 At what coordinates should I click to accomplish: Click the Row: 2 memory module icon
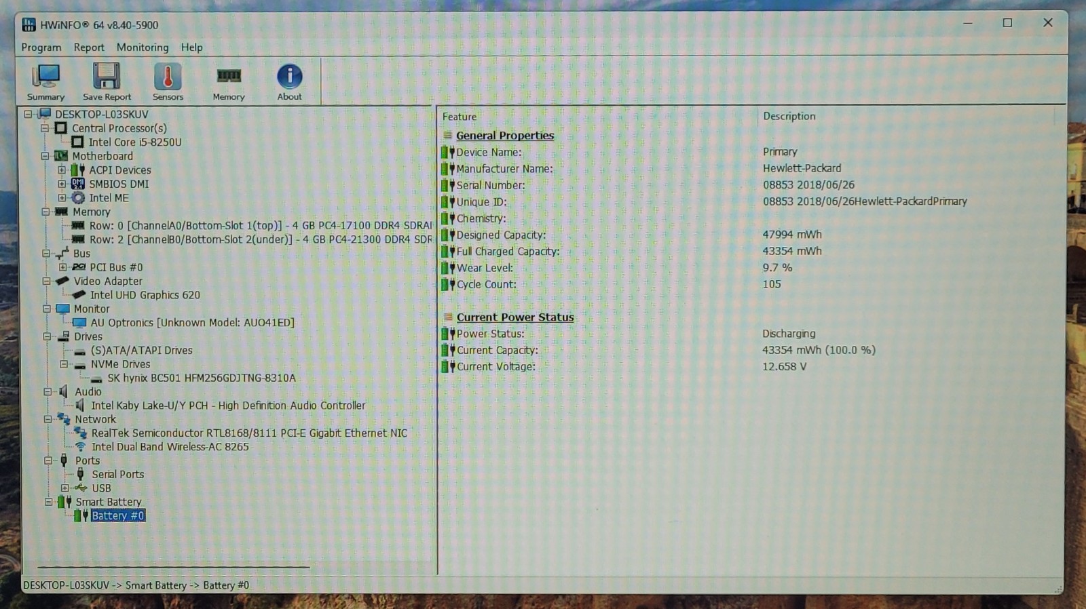pos(78,239)
